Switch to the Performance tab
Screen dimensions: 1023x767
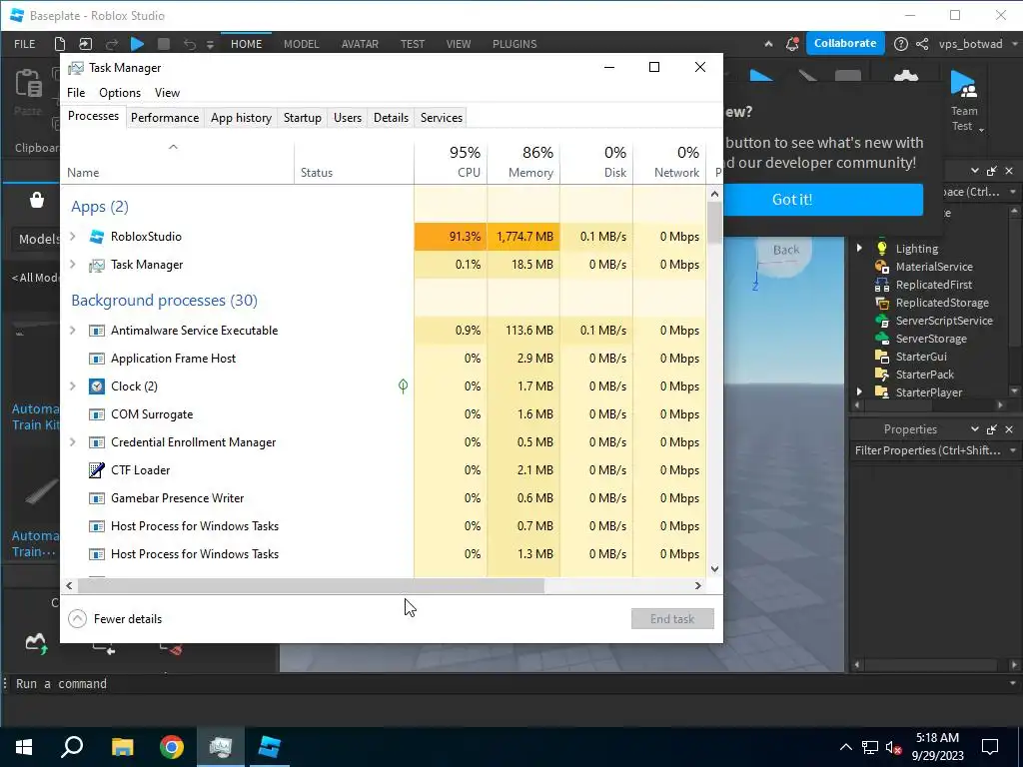pos(165,118)
